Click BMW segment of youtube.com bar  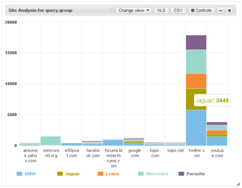(217, 141)
